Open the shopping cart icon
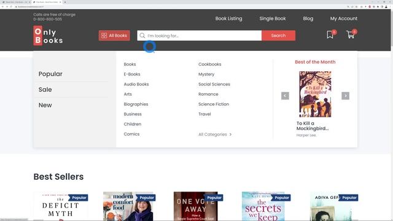 pos(351,34)
